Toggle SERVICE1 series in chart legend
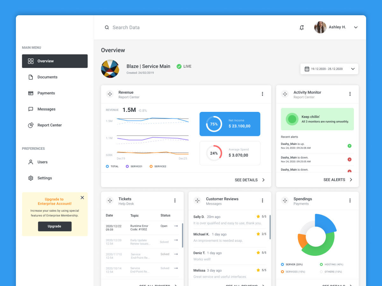382x286 pixels. pos(127,166)
